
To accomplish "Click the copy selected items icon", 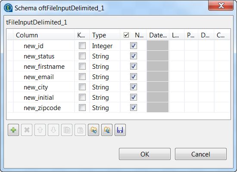I will [x=67, y=130].
